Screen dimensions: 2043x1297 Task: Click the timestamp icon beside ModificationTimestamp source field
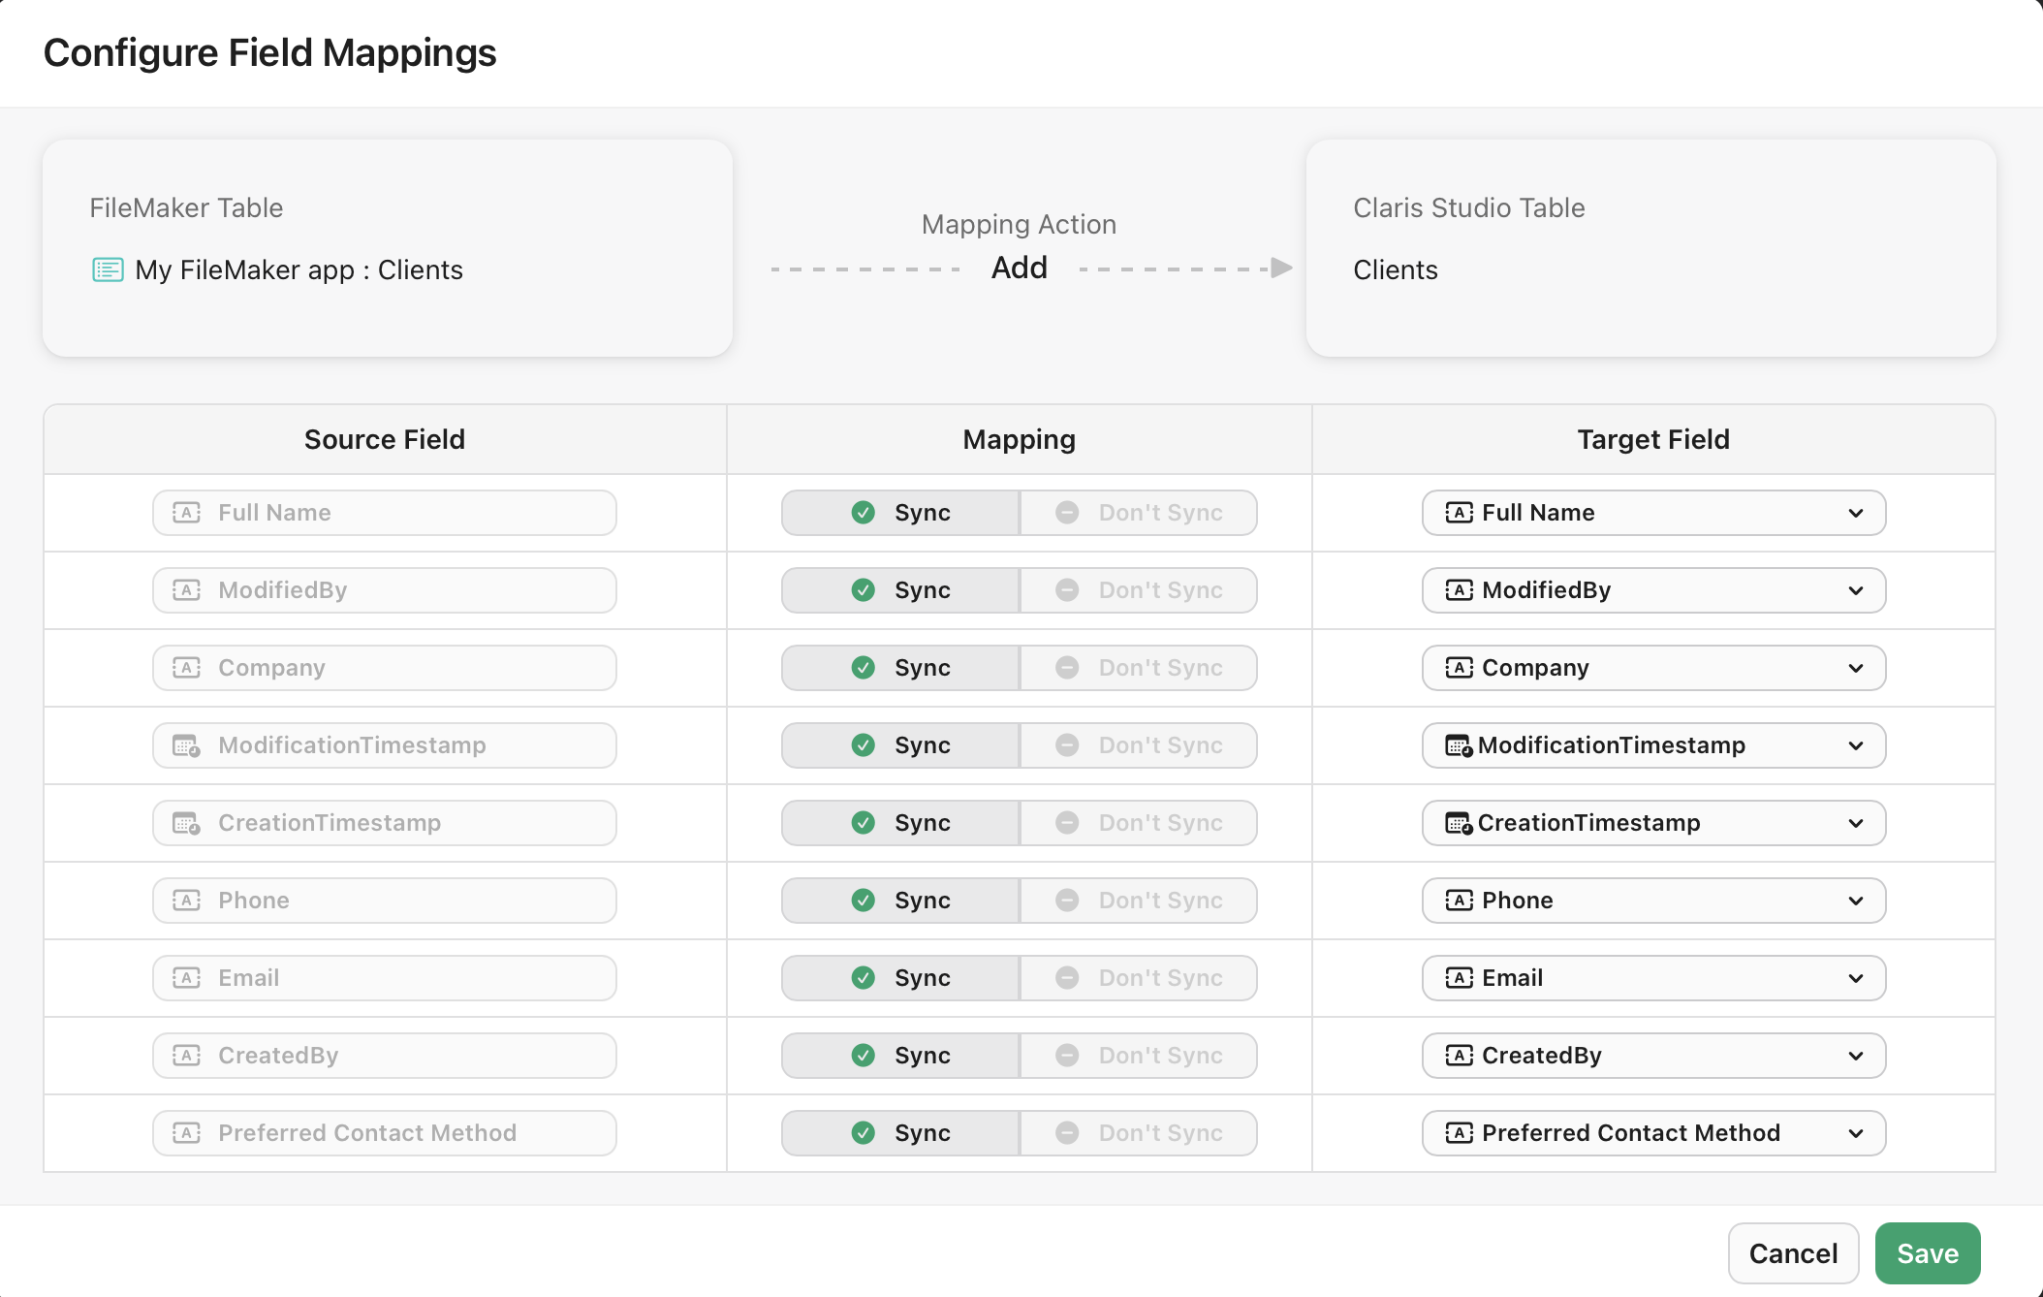click(186, 744)
